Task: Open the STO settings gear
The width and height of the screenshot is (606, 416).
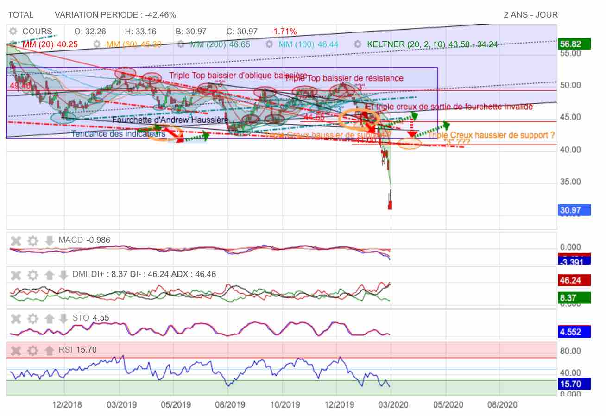Action: tap(32, 318)
